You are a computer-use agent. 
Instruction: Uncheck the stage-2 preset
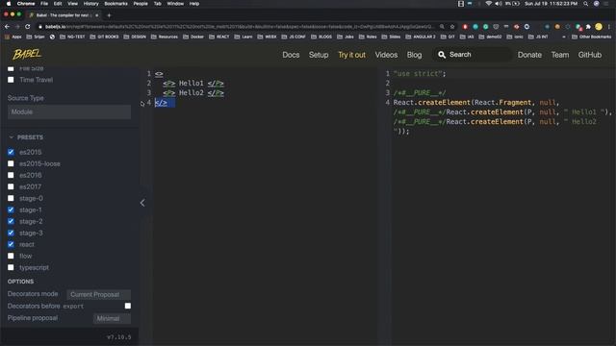[x=11, y=221]
